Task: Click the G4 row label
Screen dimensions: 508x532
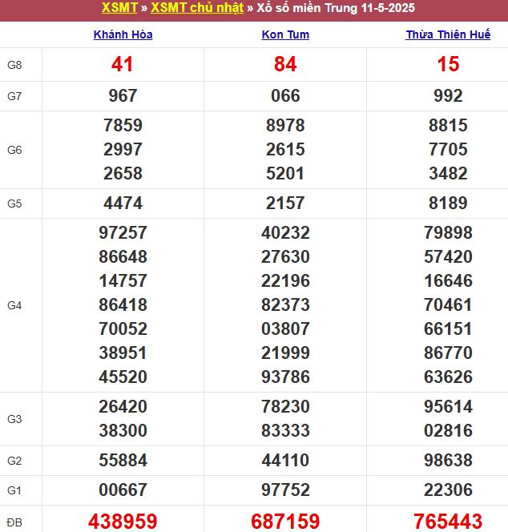Action: tap(14, 305)
